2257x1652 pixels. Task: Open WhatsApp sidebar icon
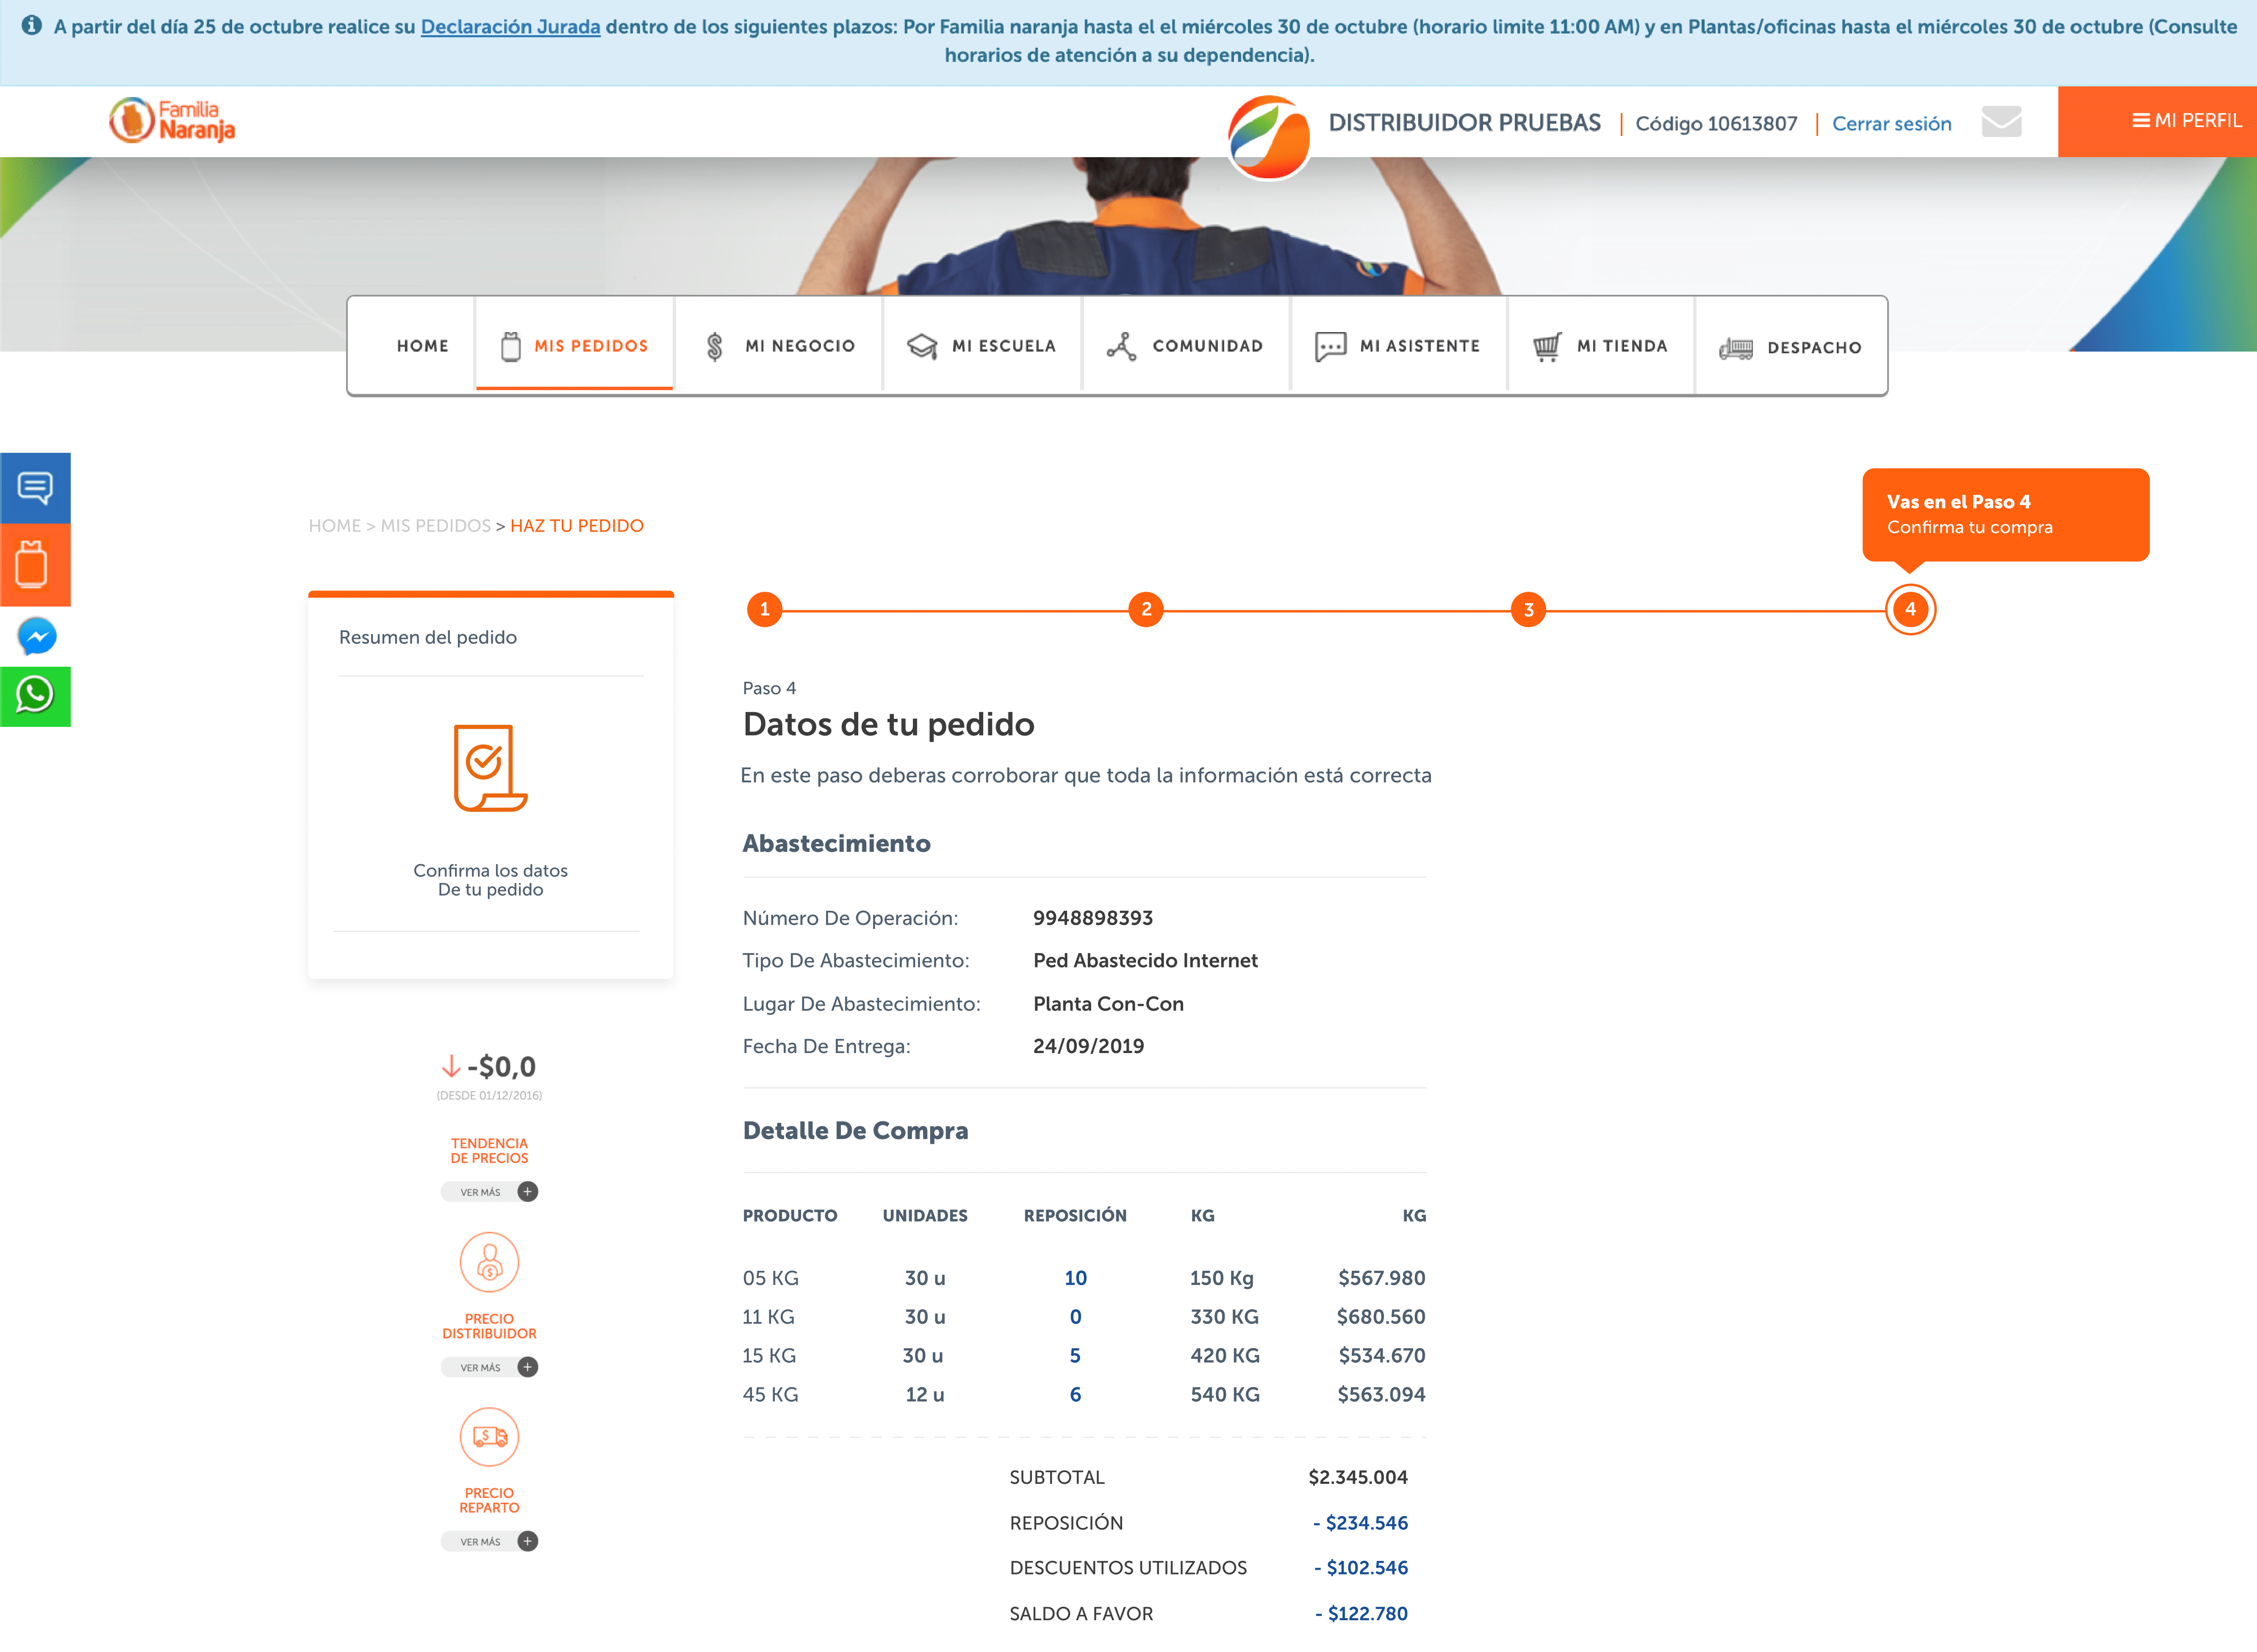pos(35,696)
